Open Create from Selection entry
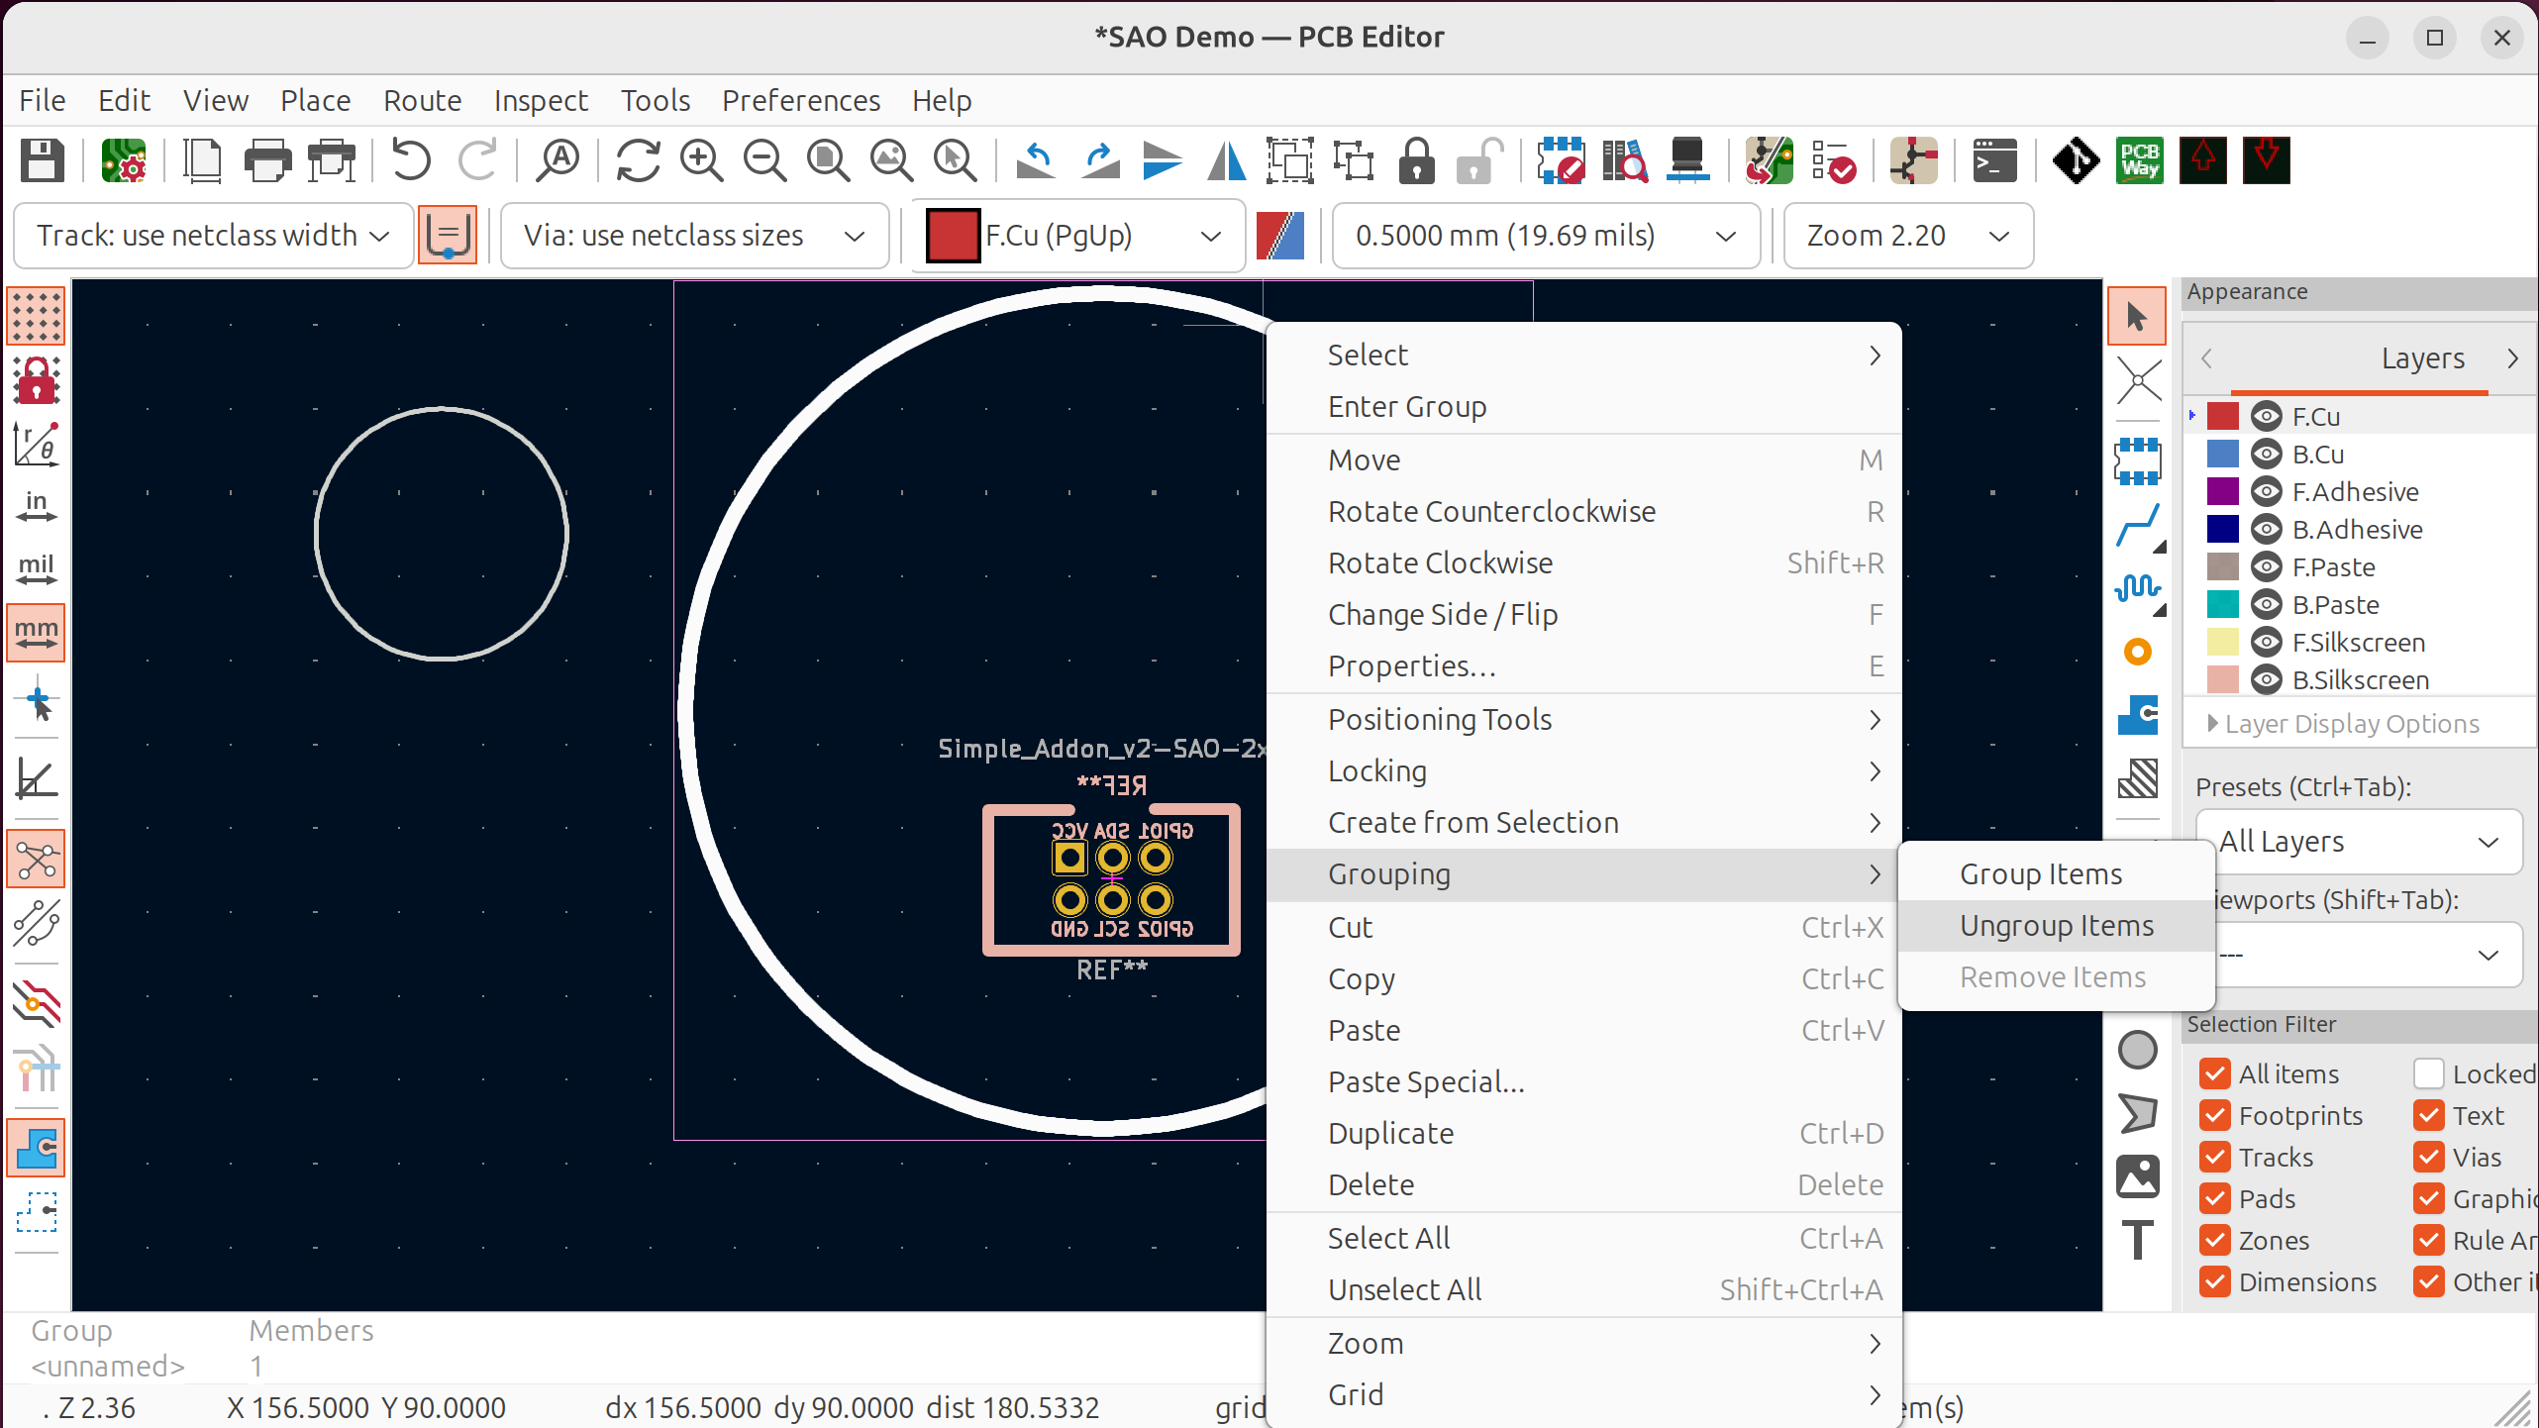Image resolution: width=2539 pixels, height=1428 pixels. (x=1583, y=823)
